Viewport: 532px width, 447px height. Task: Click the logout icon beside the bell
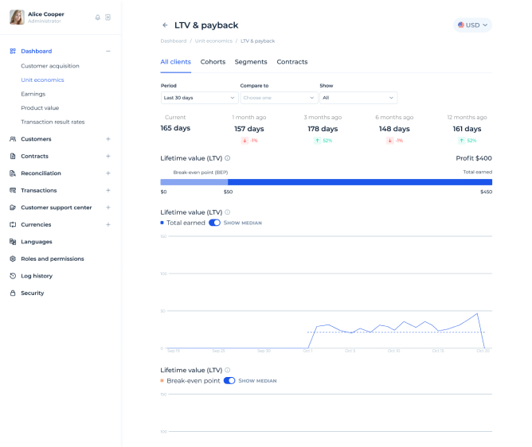(x=108, y=17)
